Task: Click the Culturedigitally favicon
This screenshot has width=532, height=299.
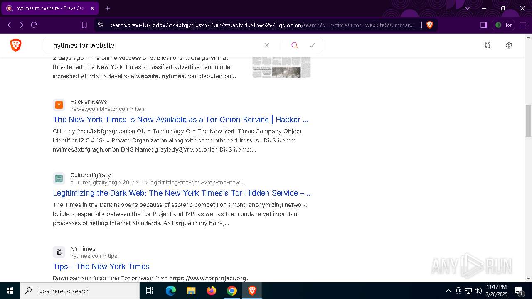Action: 59,179
